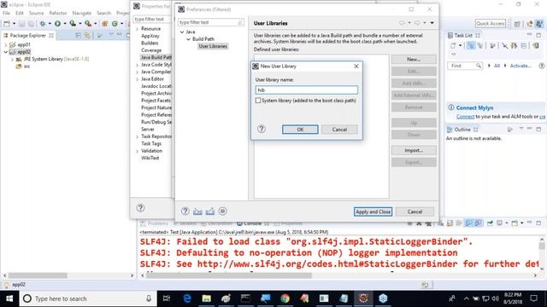Viewport: 547px width, 307px height.
Task: Click the Quick Access field
Action: coord(491,24)
